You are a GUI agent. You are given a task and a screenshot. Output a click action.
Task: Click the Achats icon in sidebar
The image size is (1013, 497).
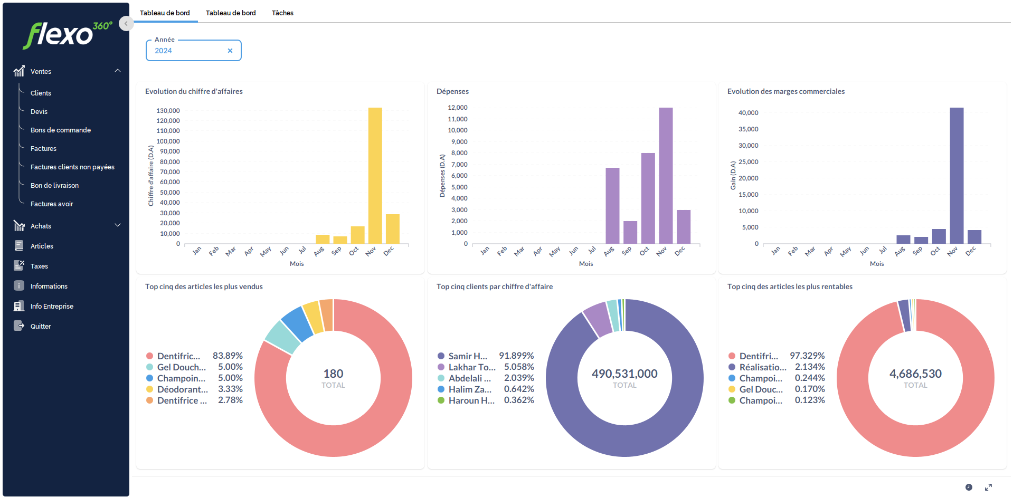coord(19,226)
